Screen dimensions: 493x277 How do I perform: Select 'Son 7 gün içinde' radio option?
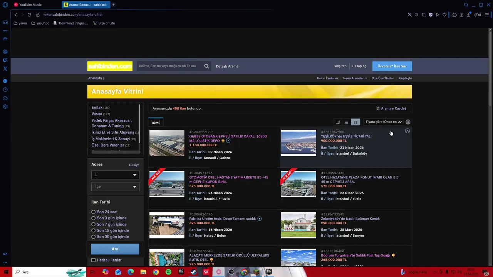point(93,224)
